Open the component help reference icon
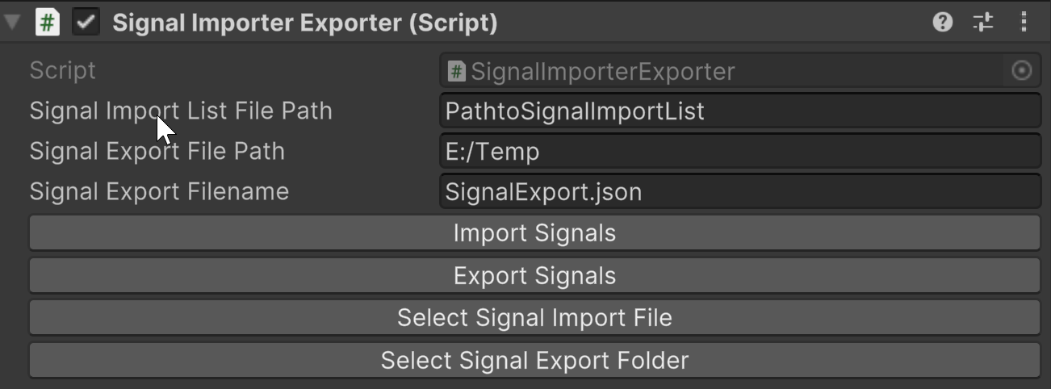Screen dimensions: 1051x389 tap(942, 23)
